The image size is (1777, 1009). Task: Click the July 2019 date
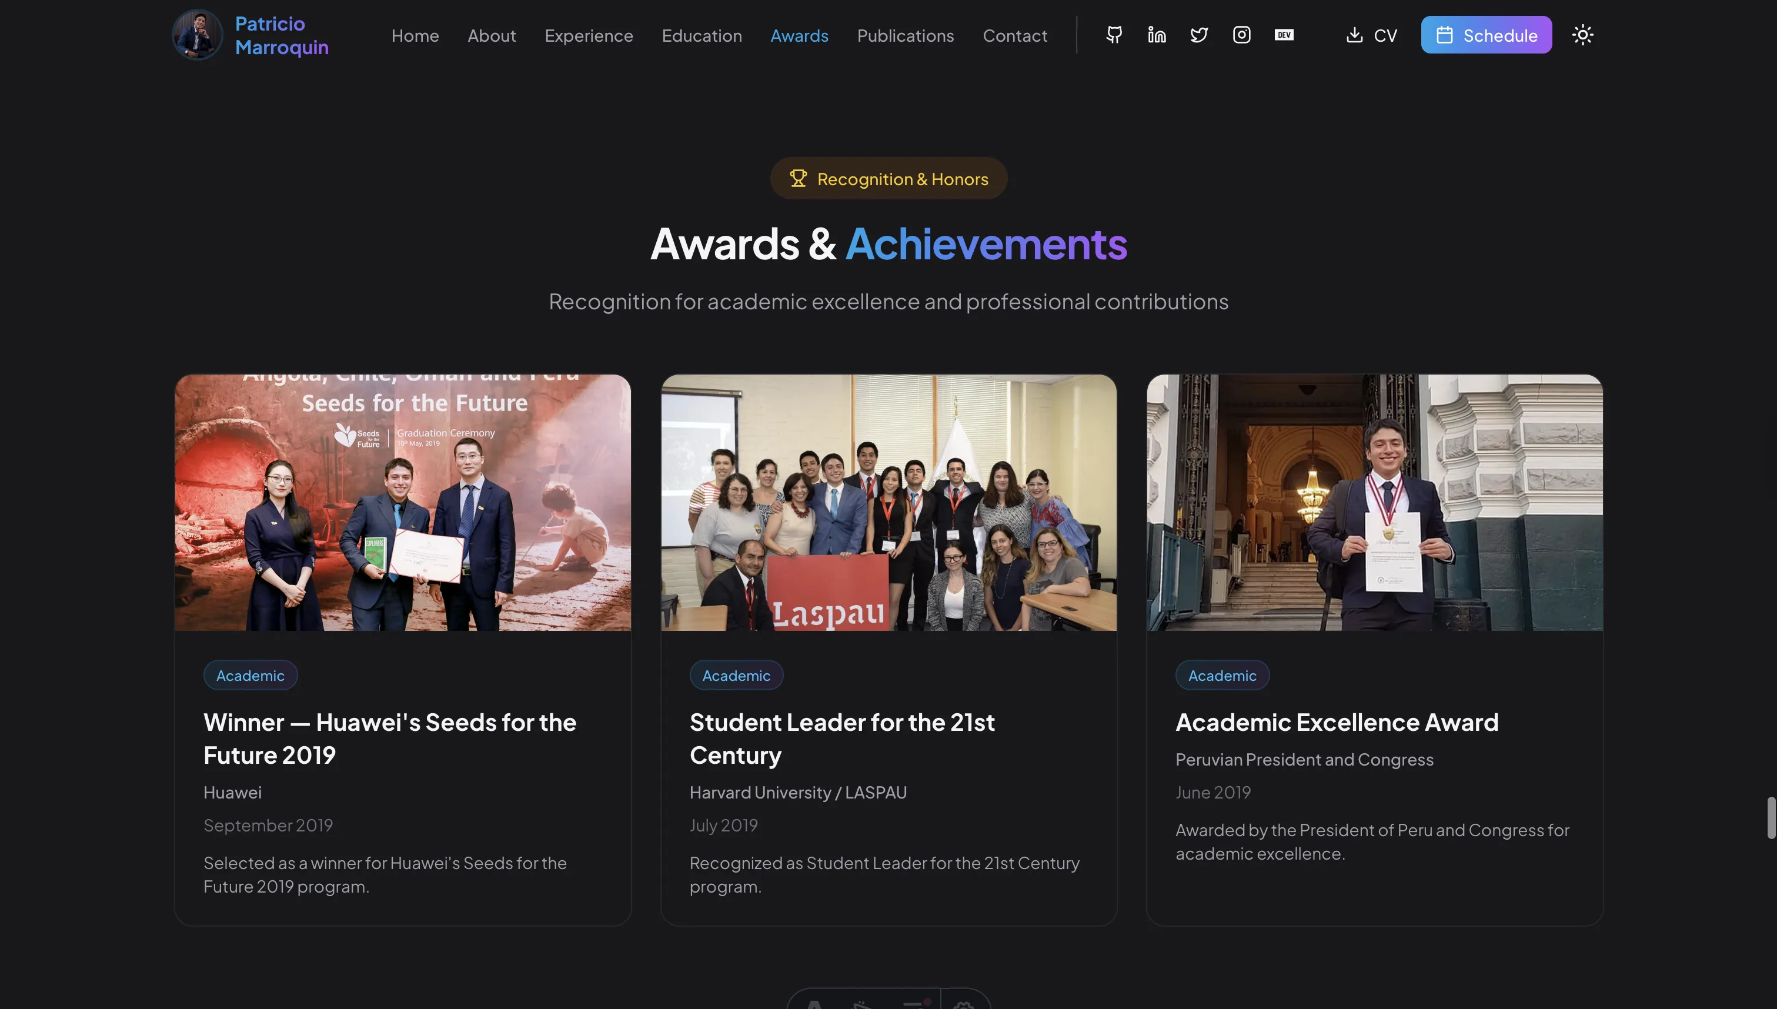pyautogui.click(x=723, y=826)
